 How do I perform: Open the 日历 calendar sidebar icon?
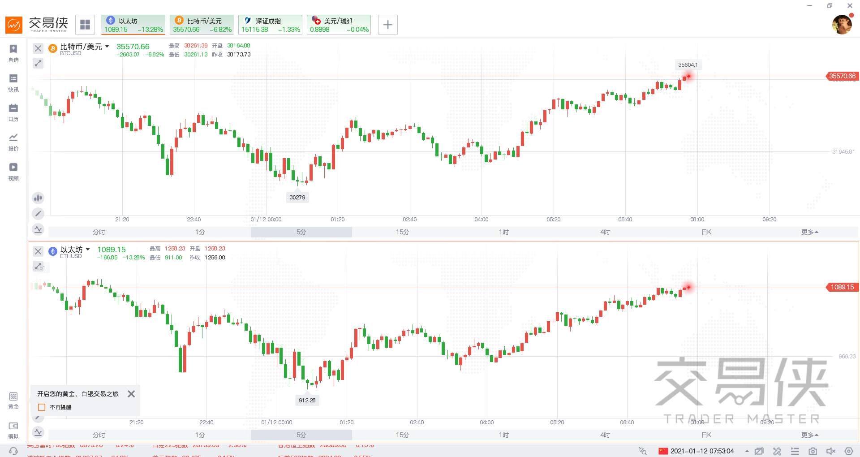tap(13, 112)
